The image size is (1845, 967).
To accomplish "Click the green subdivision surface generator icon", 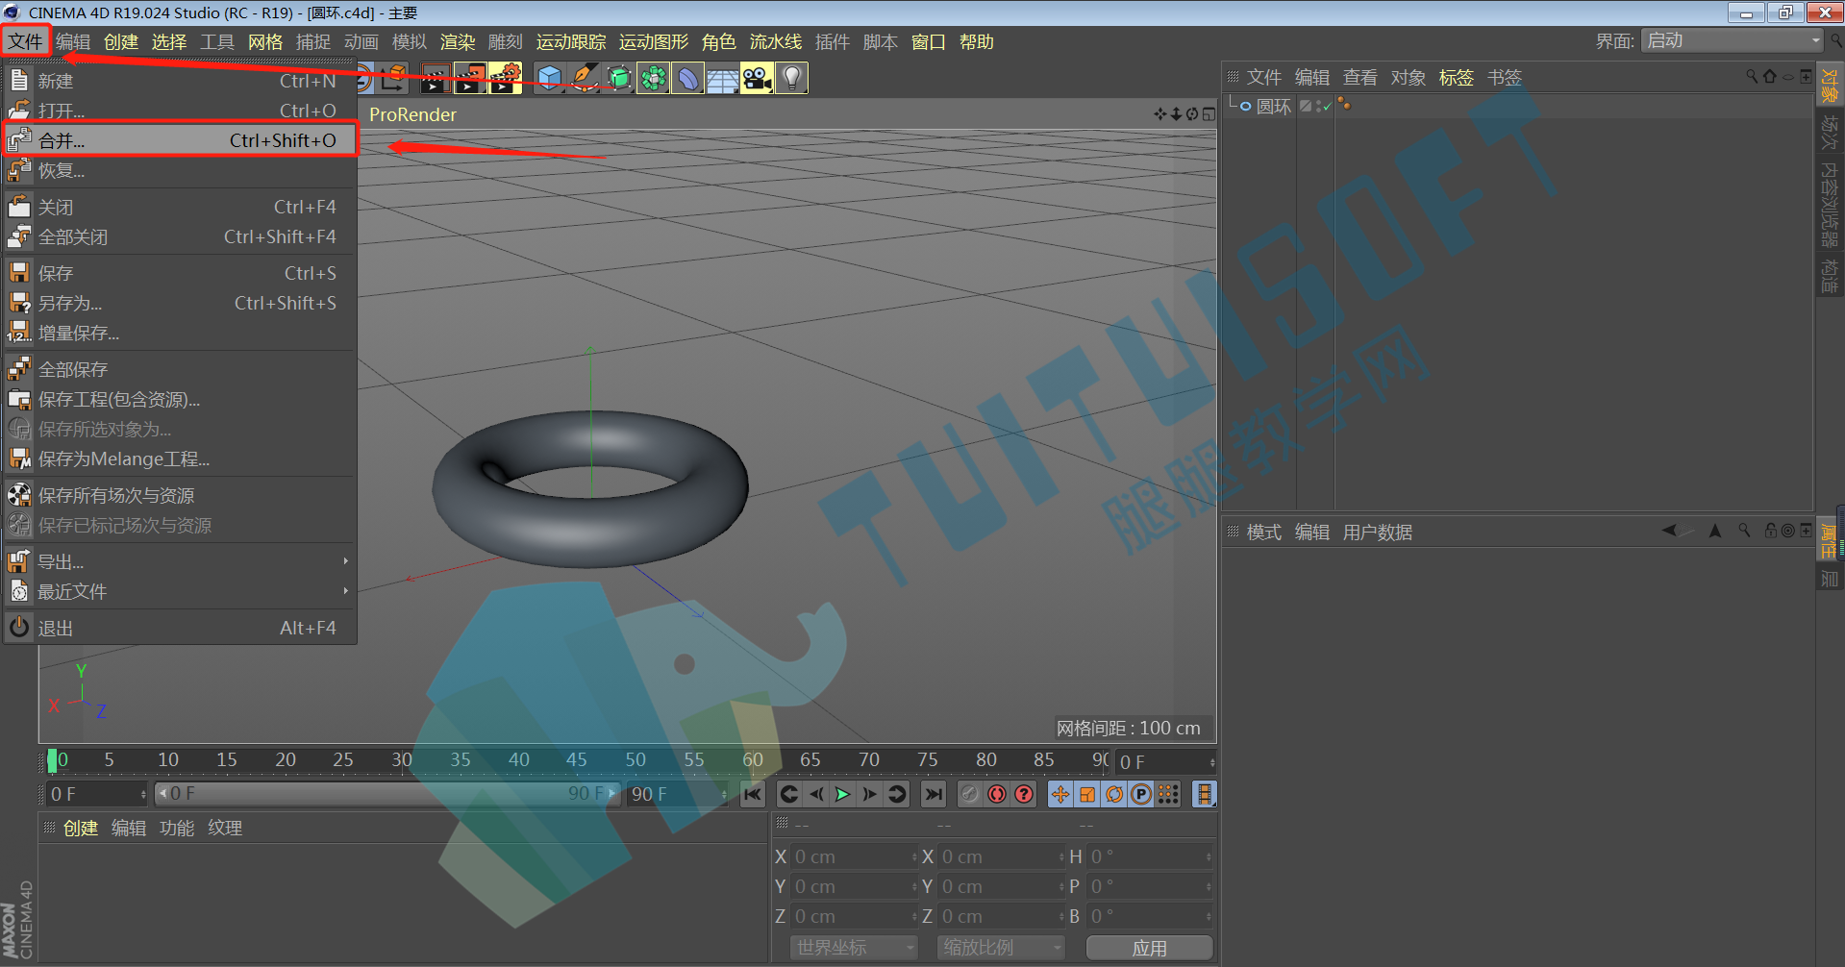I will 619,78.
